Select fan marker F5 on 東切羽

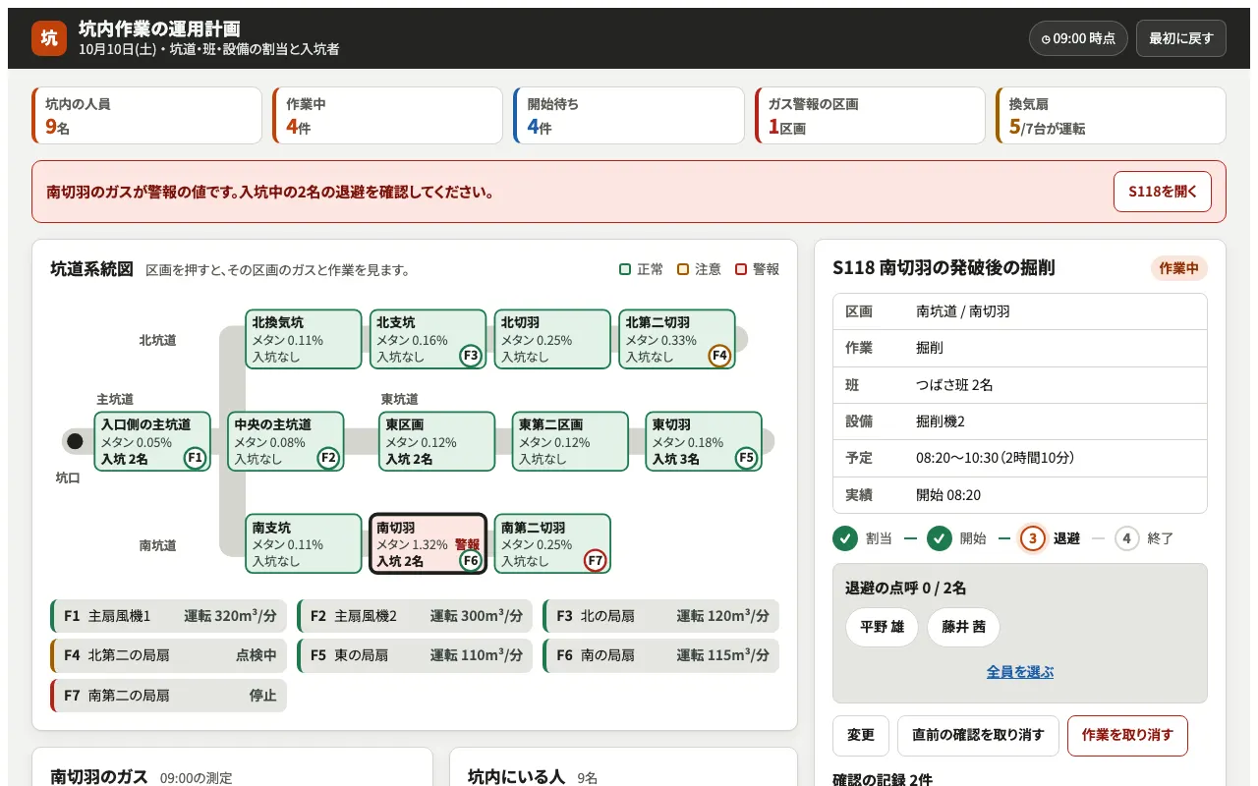746,458
